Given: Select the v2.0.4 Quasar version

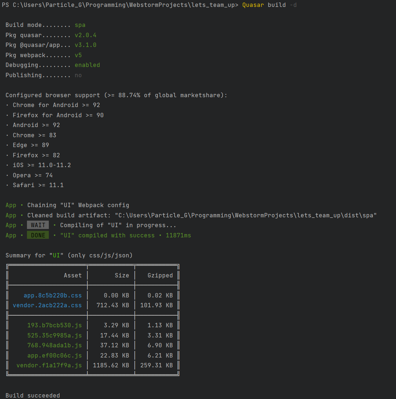Looking at the screenshot, I should pyautogui.click(x=85, y=35).
